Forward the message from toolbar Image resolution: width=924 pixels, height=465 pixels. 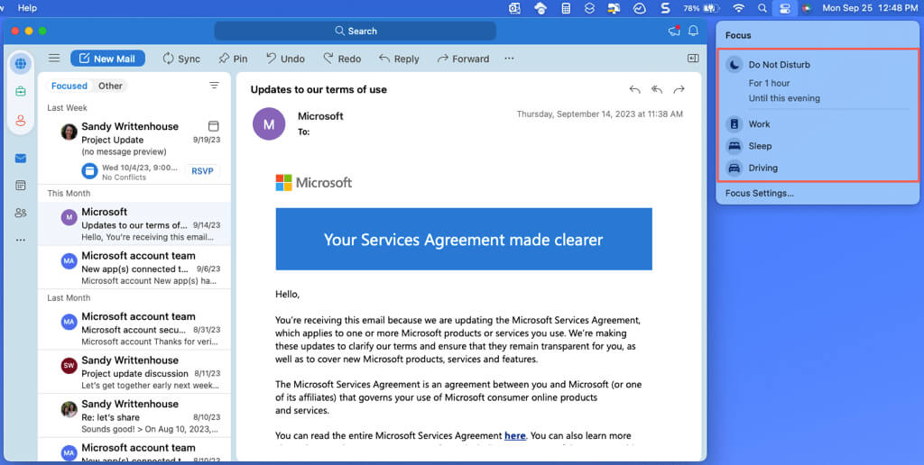[463, 59]
